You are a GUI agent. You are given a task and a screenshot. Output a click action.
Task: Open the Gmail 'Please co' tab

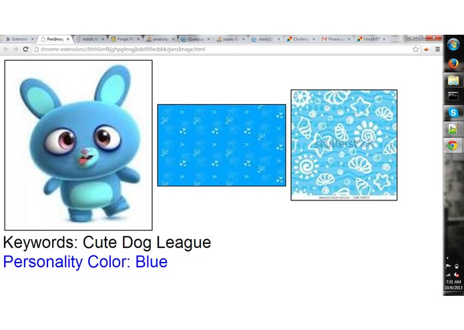(336, 39)
